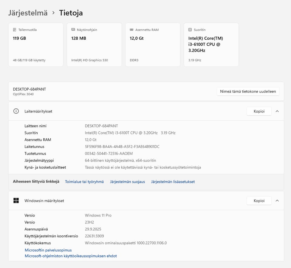Click the RAM icon on Asennettu RAM card

[132, 30]
